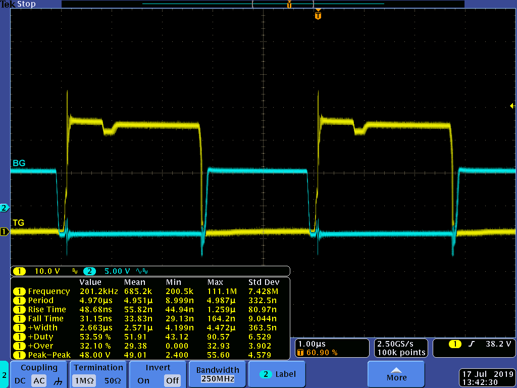Image resolution: width=517 pixels, height=388 pixels.
Task: Open the Bandwidth 250MHz menu
Action: (218, 374)
